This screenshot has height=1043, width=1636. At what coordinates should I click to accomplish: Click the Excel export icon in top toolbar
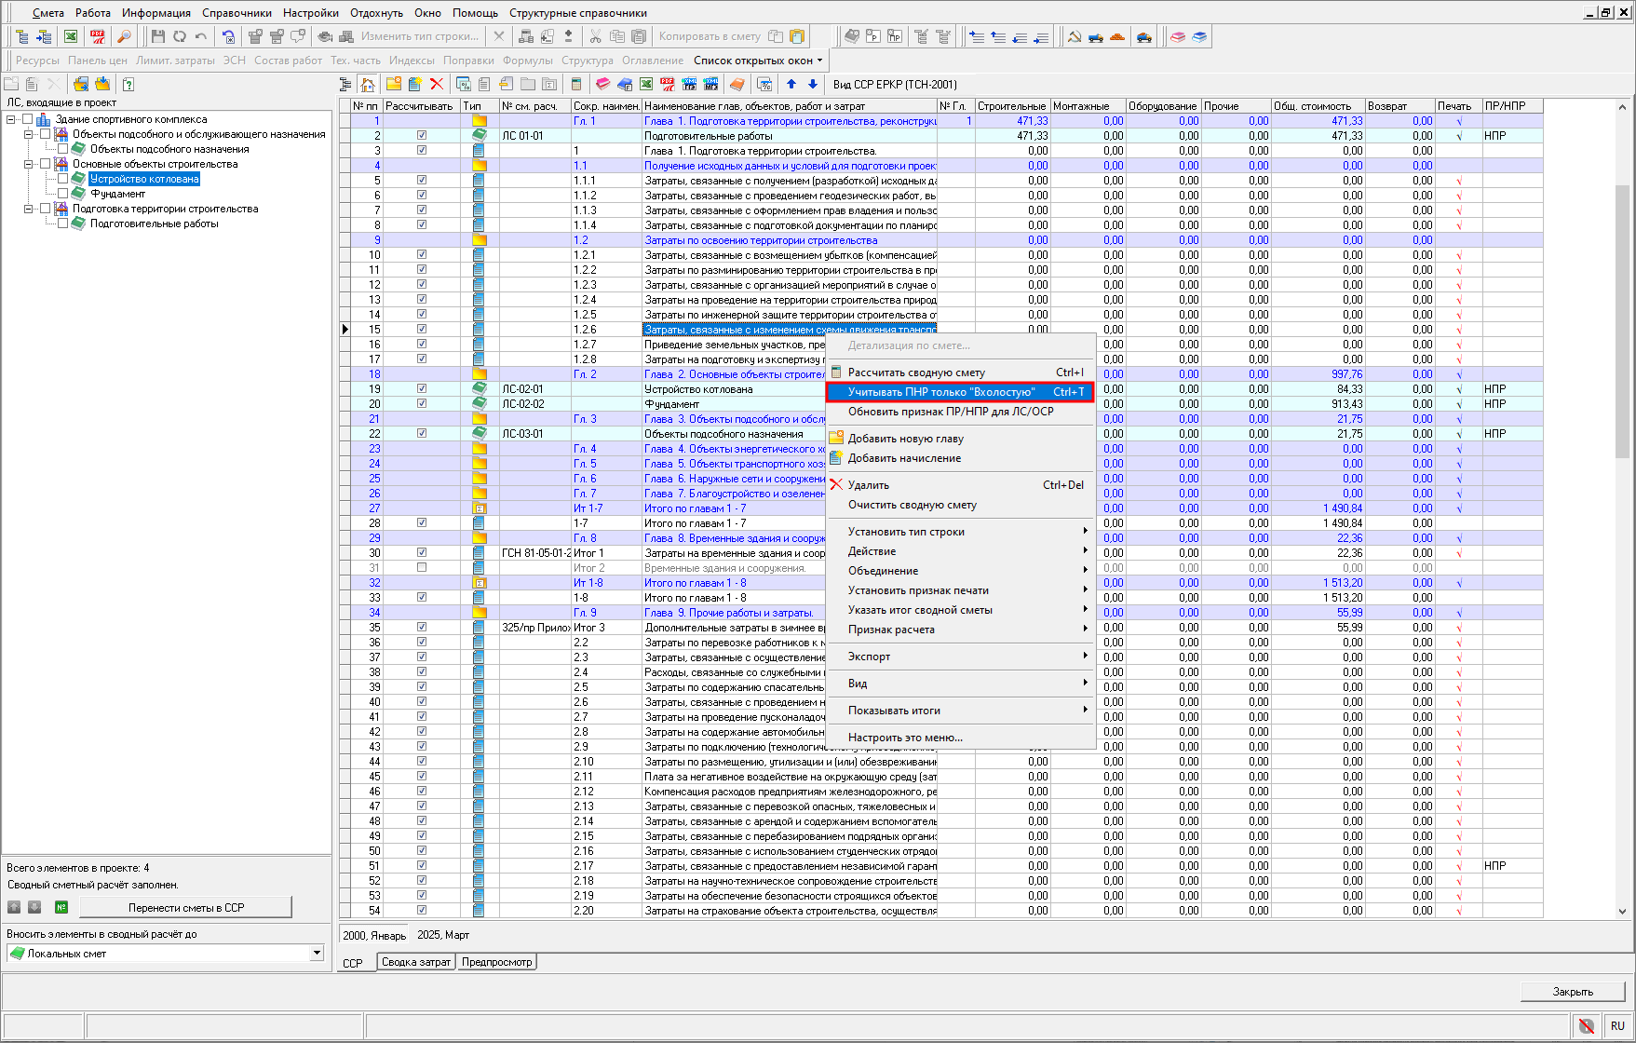71,36
